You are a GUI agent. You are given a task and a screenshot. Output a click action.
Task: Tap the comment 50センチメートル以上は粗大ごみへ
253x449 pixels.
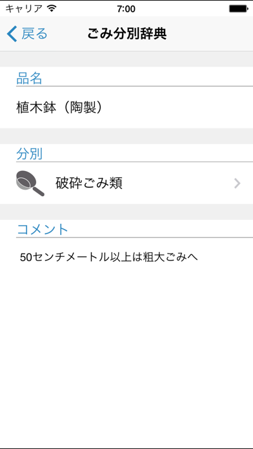pos(109,257)
